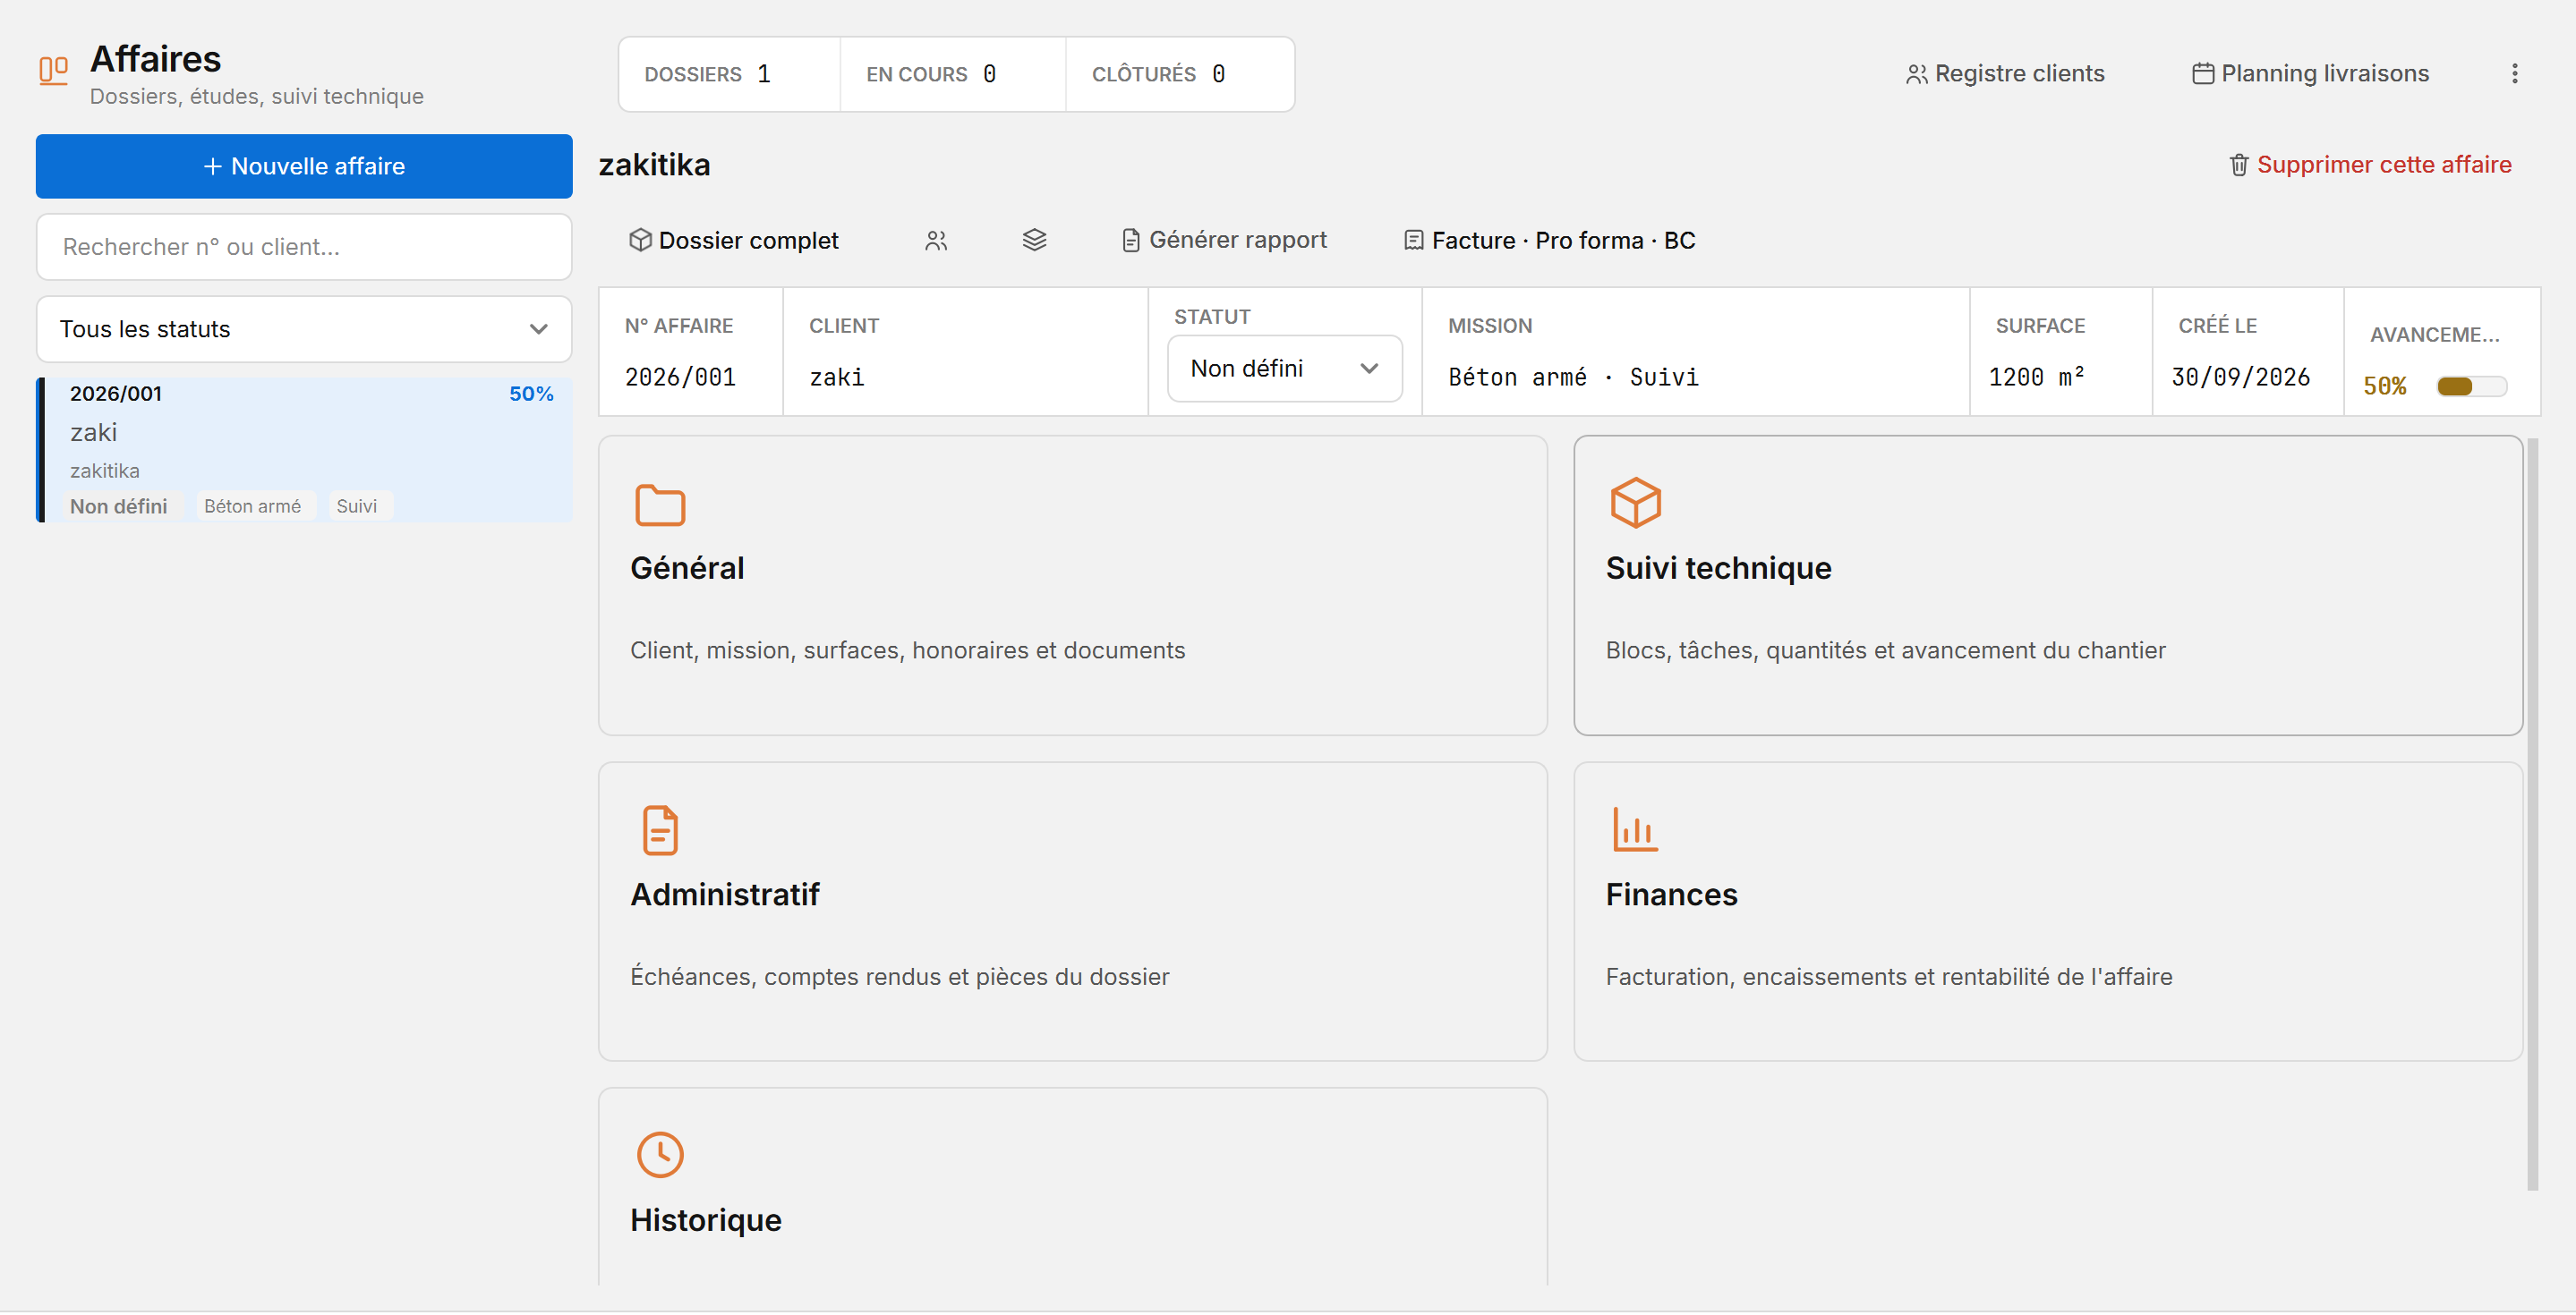Open the Suivi technique card
Viewport: 2576px width, 1315px height.
tap(2047, 586)
